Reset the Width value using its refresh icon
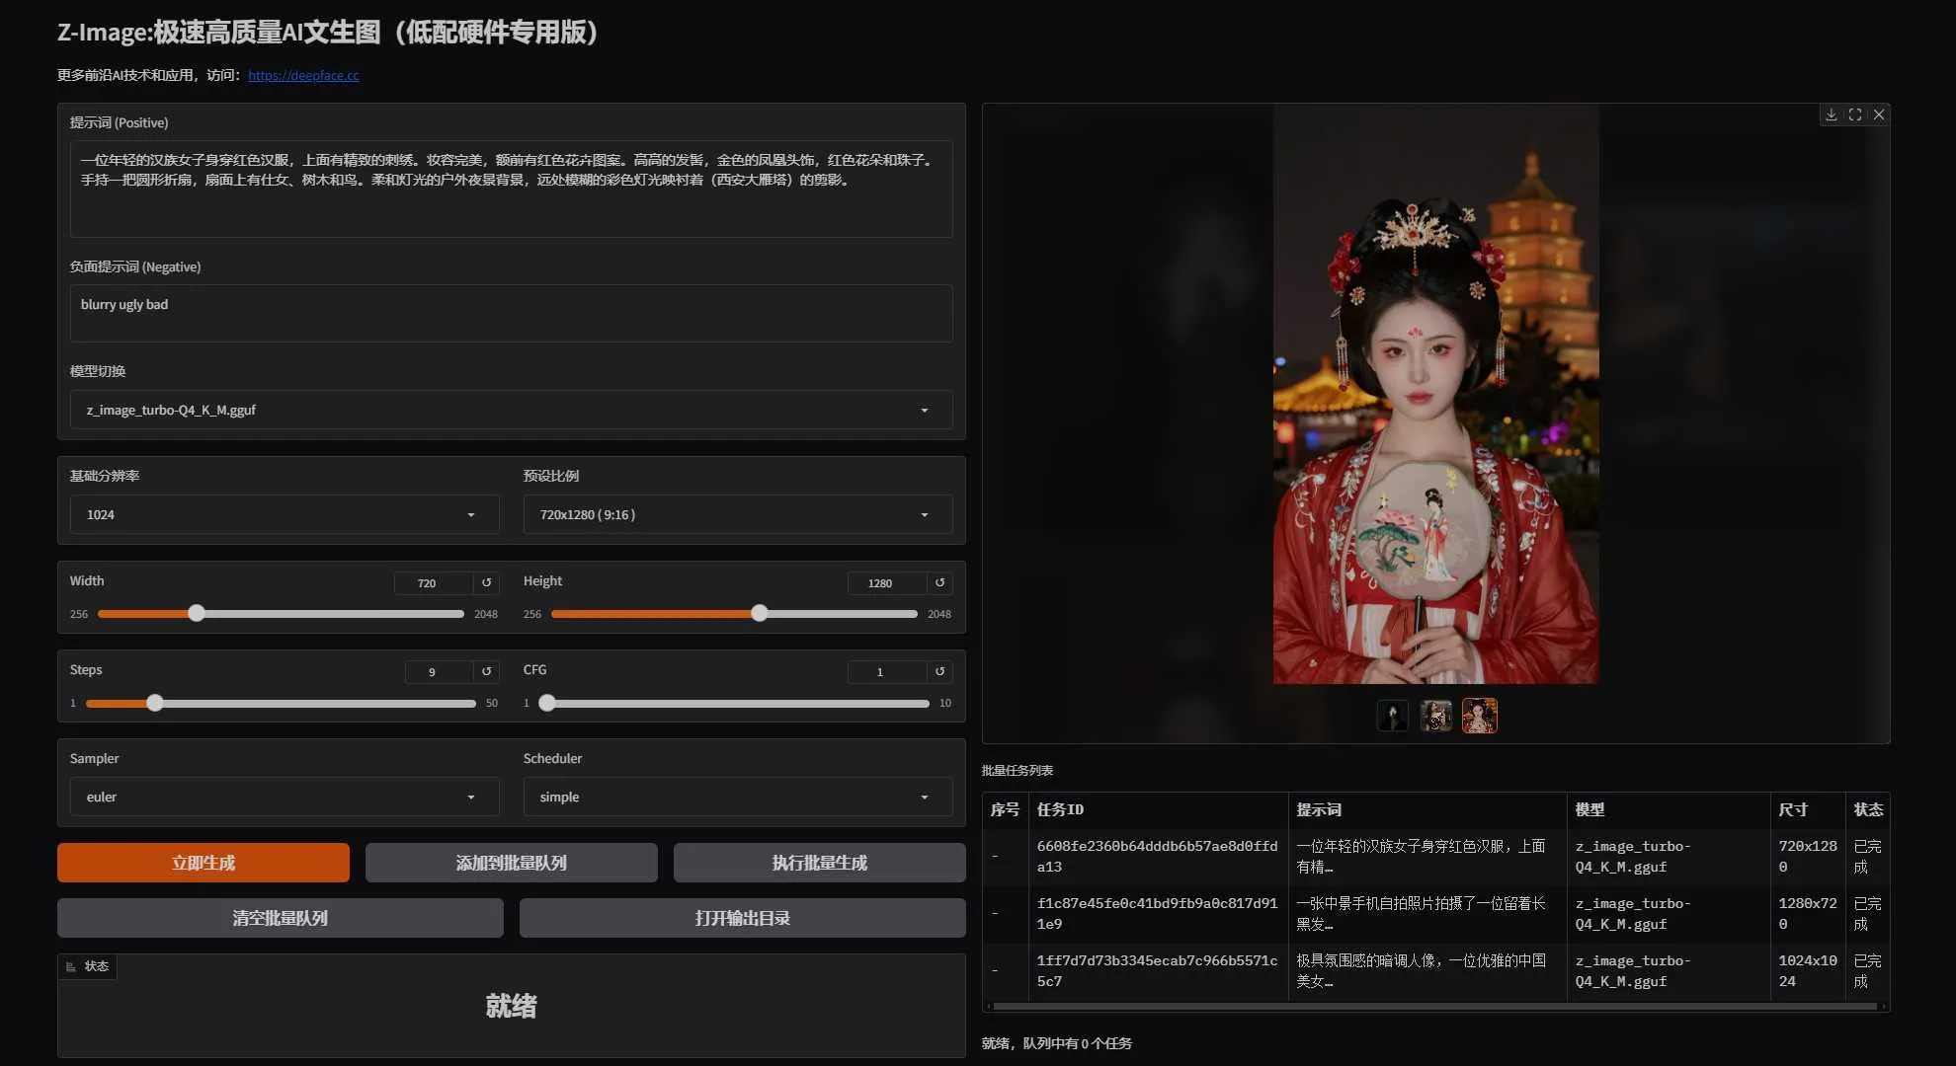The image size is (1956, 1066). tap(486, 582)
